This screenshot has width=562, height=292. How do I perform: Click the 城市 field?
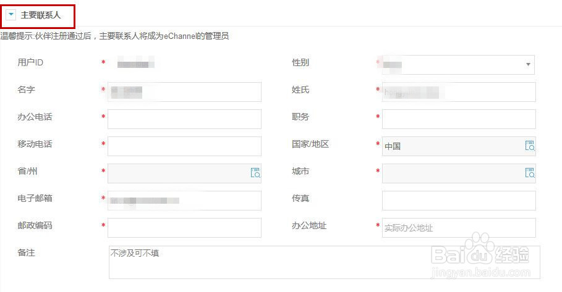tap(453, 173)
